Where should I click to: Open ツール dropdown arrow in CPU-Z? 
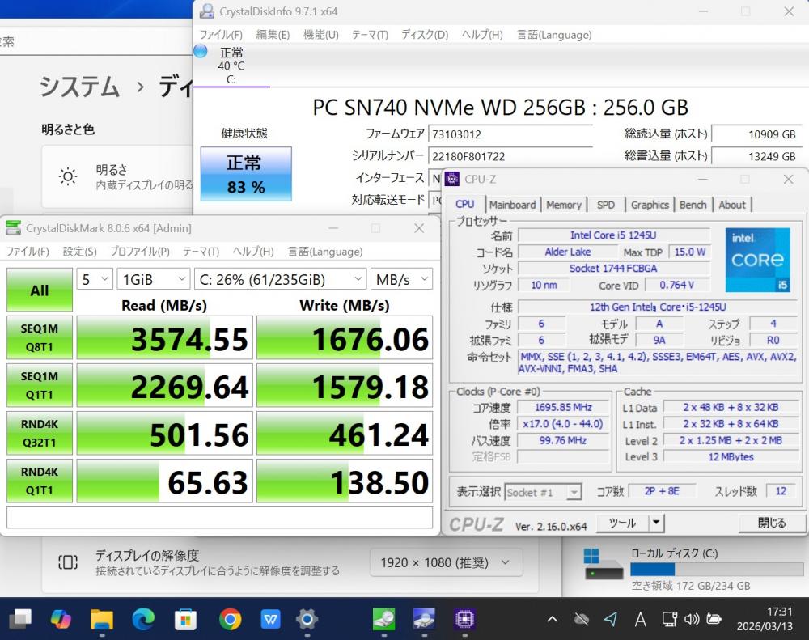(x=656, y=523)
